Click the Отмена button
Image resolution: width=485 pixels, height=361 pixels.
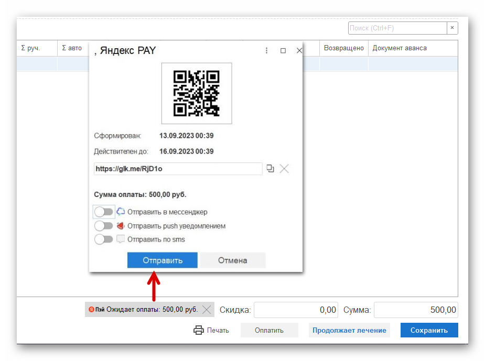pyautogui.click(x=233, y=260)
